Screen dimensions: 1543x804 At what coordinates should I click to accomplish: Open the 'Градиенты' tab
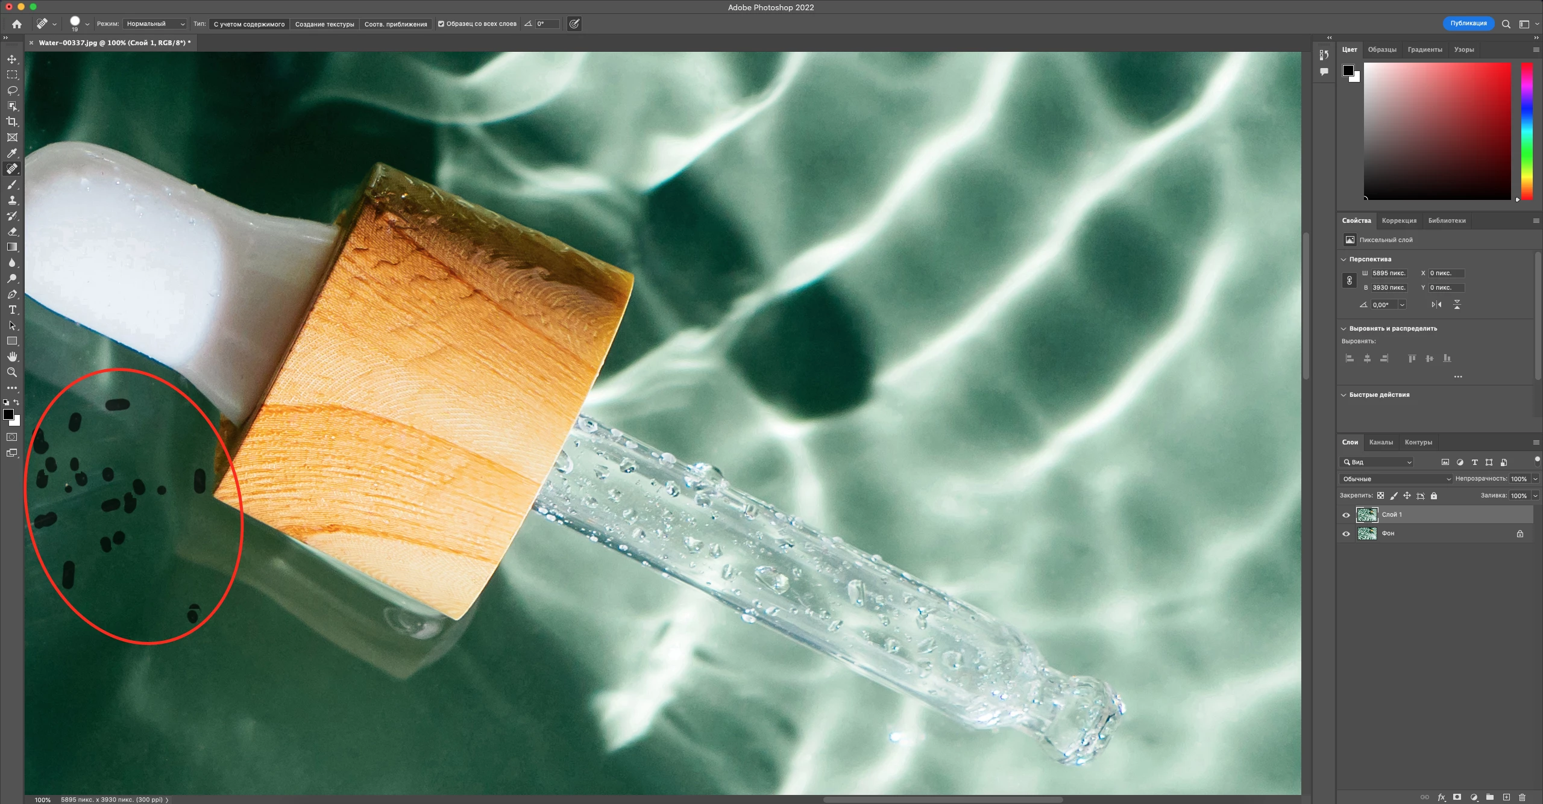click(x=1425, y=49)
